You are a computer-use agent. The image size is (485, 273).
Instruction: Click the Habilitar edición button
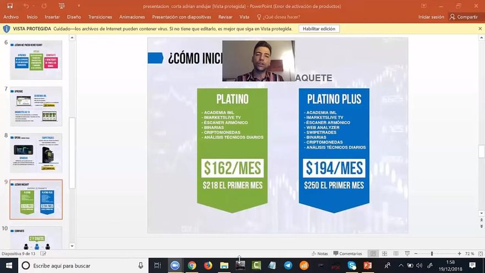coord(319,29)
